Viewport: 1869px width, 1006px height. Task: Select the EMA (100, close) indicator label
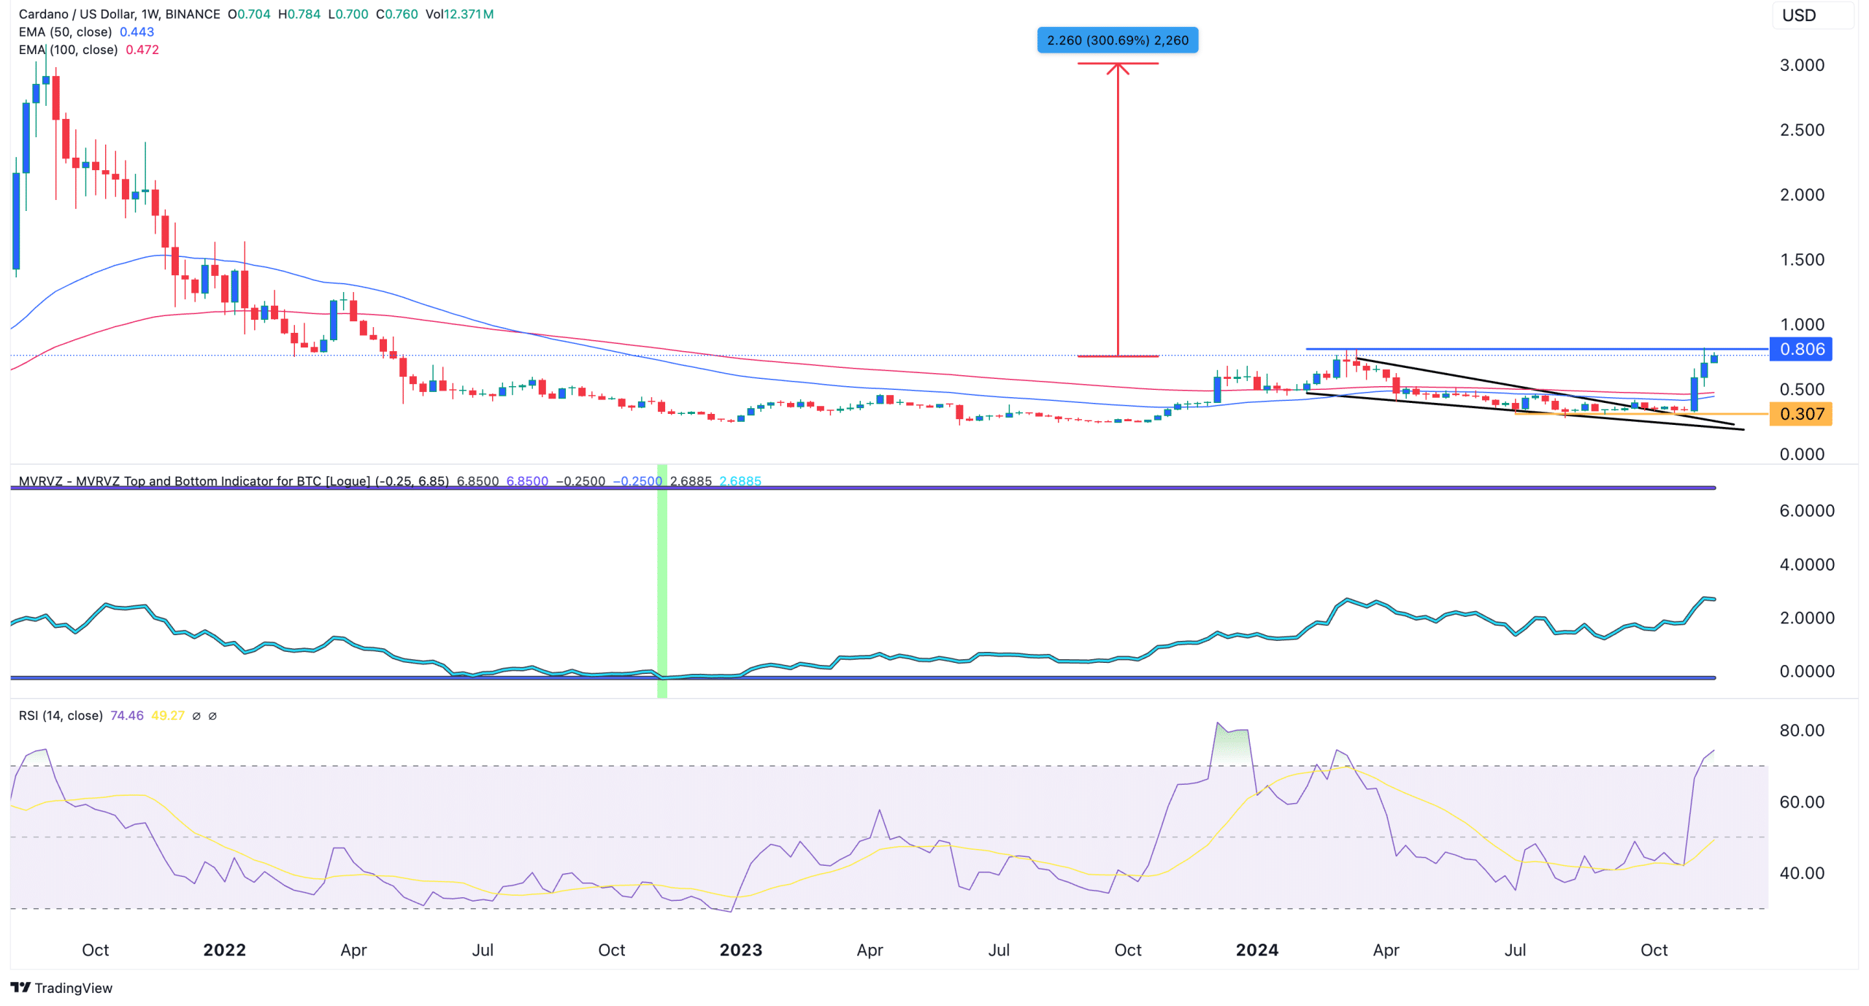(68, 50)
